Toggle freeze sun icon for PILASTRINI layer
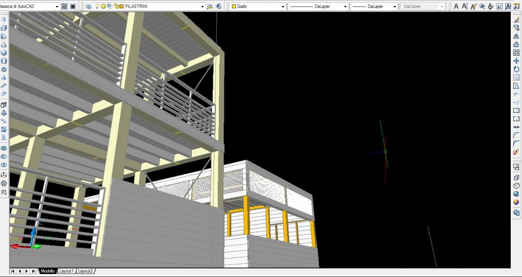Image resolution: width=522 pixels, height=277 pixels. pyautogui.click(x=104, y=7)
